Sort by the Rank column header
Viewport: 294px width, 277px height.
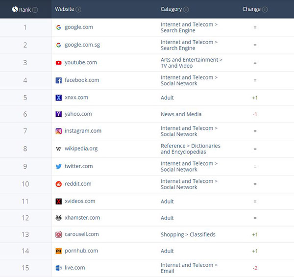(x=25, y=10)
